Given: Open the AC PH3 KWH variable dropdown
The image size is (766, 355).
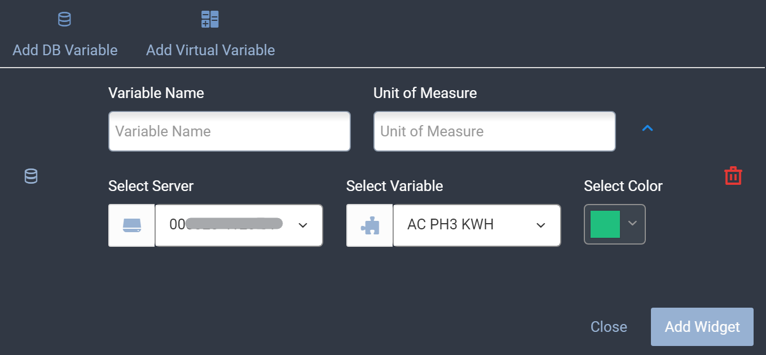Looking at the screenshot, I should pyautogui.click(x=476, y=225).
